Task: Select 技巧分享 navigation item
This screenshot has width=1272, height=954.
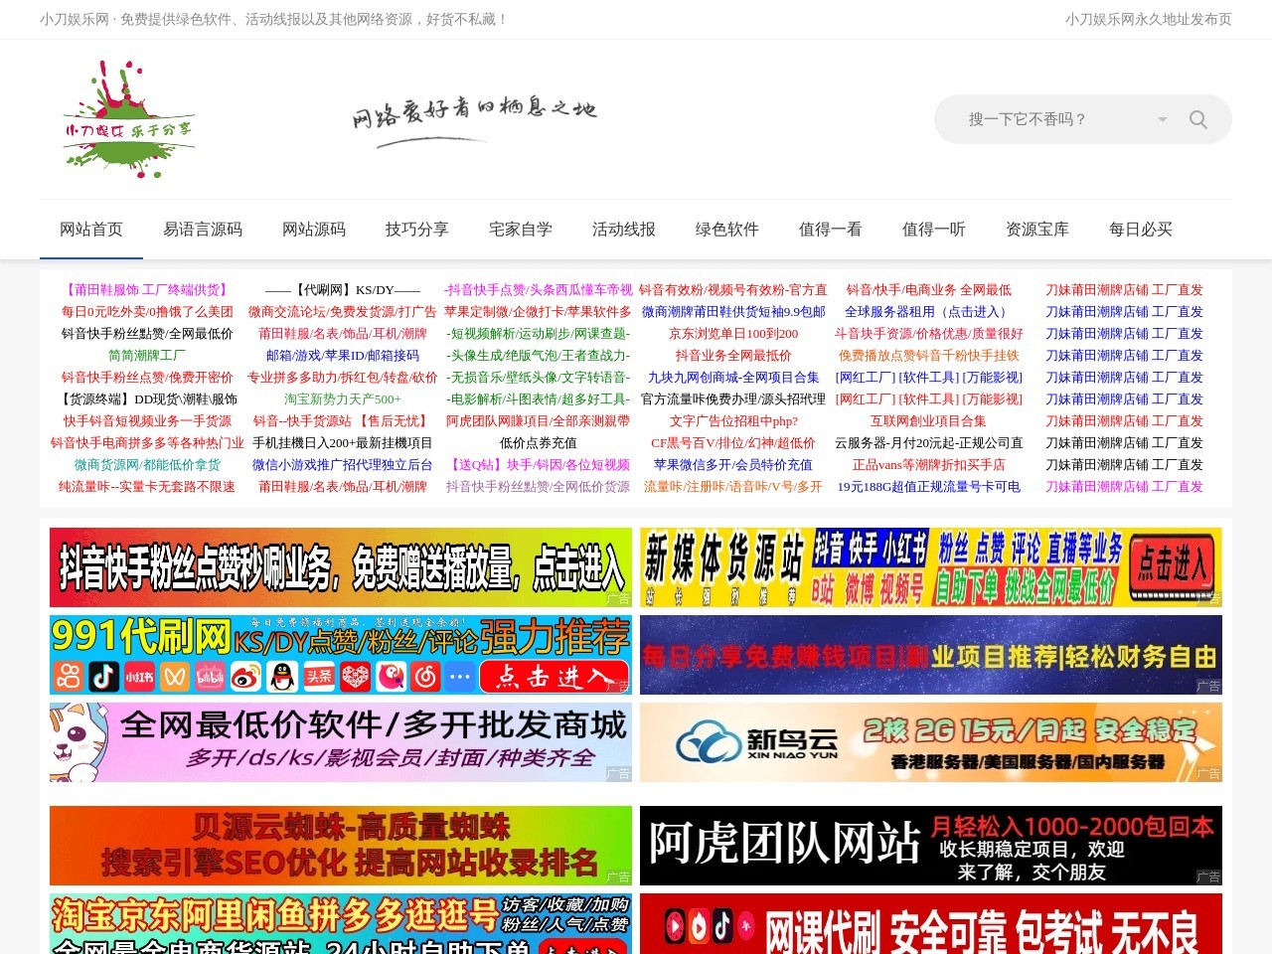Action: (x=417, y=230)
